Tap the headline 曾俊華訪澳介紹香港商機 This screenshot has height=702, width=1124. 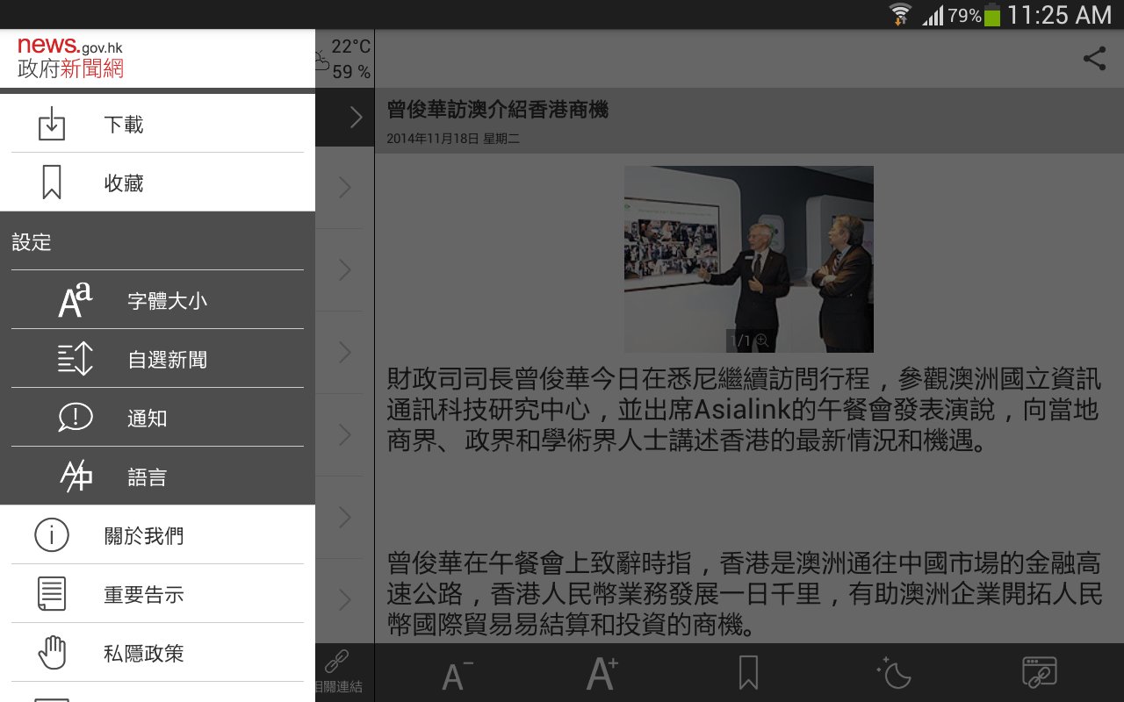point(498,110)
